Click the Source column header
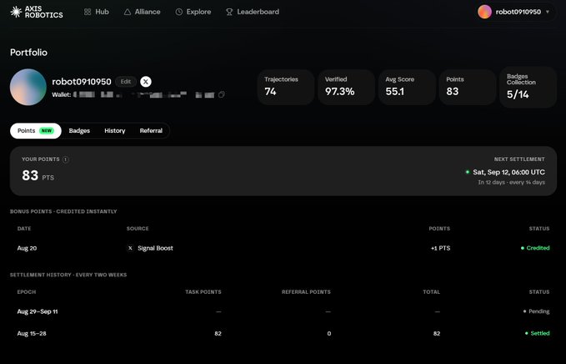The width and height of the screenshot is (566, 364). (x=138, y=229)
